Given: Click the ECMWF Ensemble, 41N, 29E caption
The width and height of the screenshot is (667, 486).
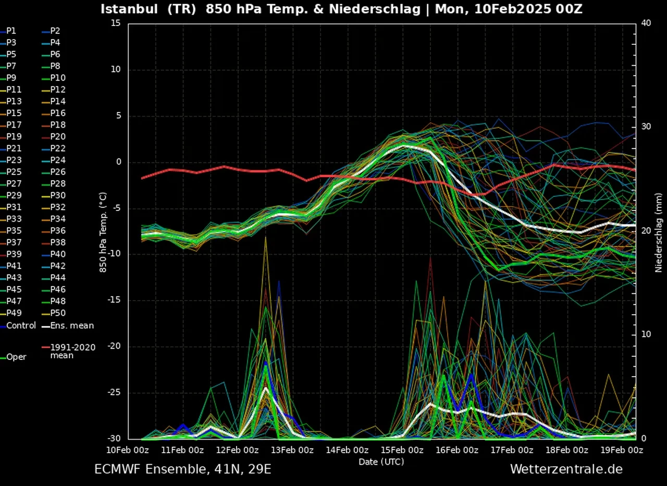Looking at the screenshot, I should pyautogui.click(x=182, y=469).
